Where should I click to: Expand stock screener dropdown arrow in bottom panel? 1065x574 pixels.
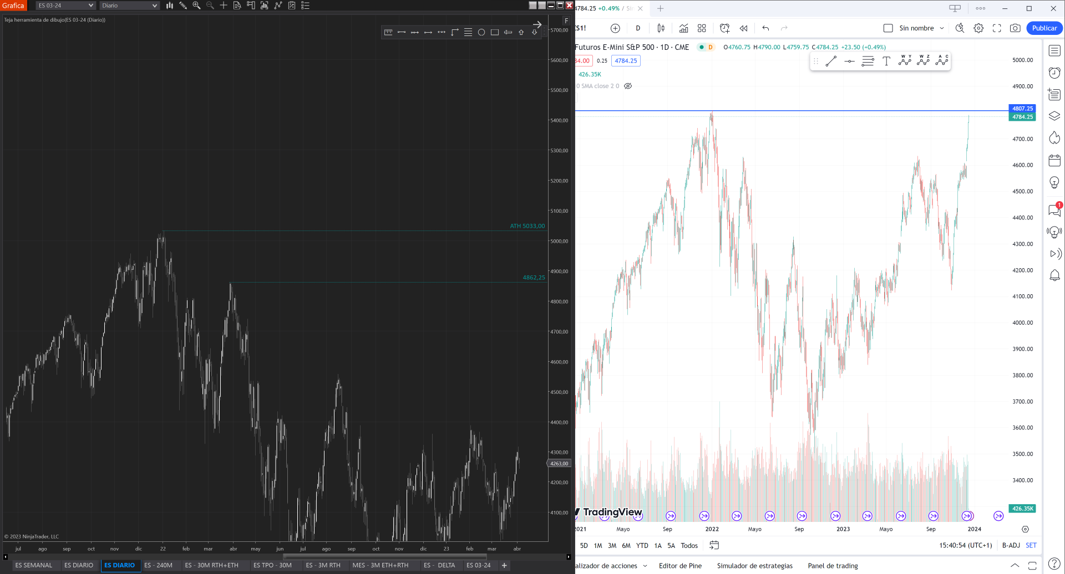[x=645, y=566]
